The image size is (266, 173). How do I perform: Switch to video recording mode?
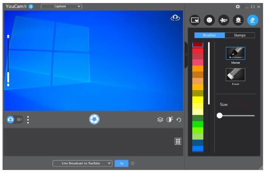coord(19,119)
